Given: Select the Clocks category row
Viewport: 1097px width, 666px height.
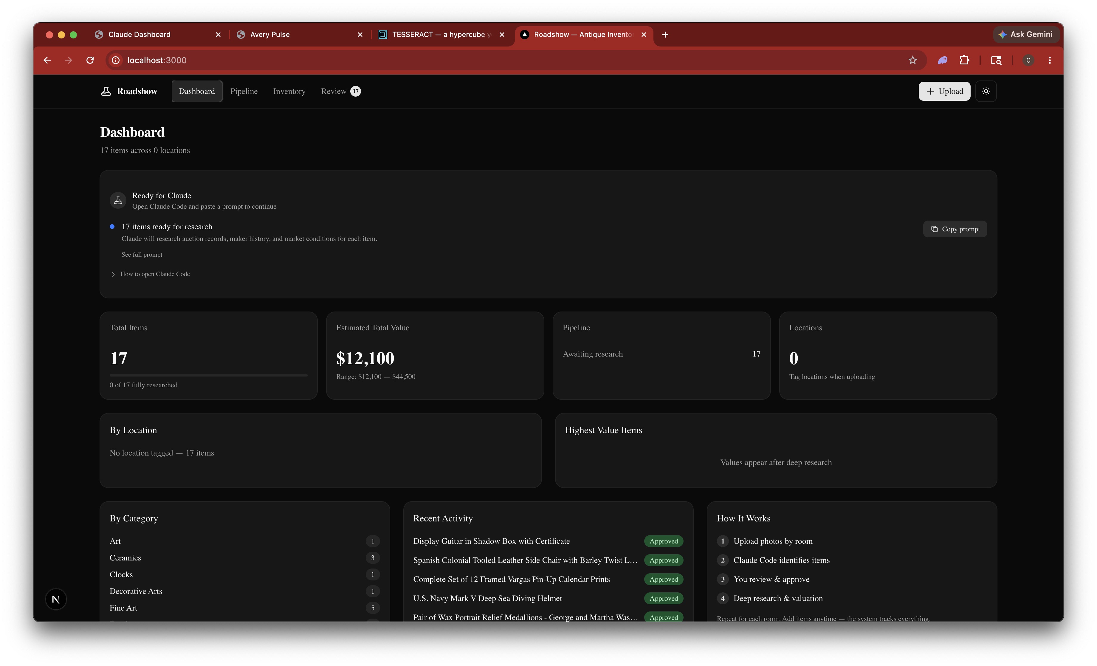Looking at the screenshot, I should 244,574.
